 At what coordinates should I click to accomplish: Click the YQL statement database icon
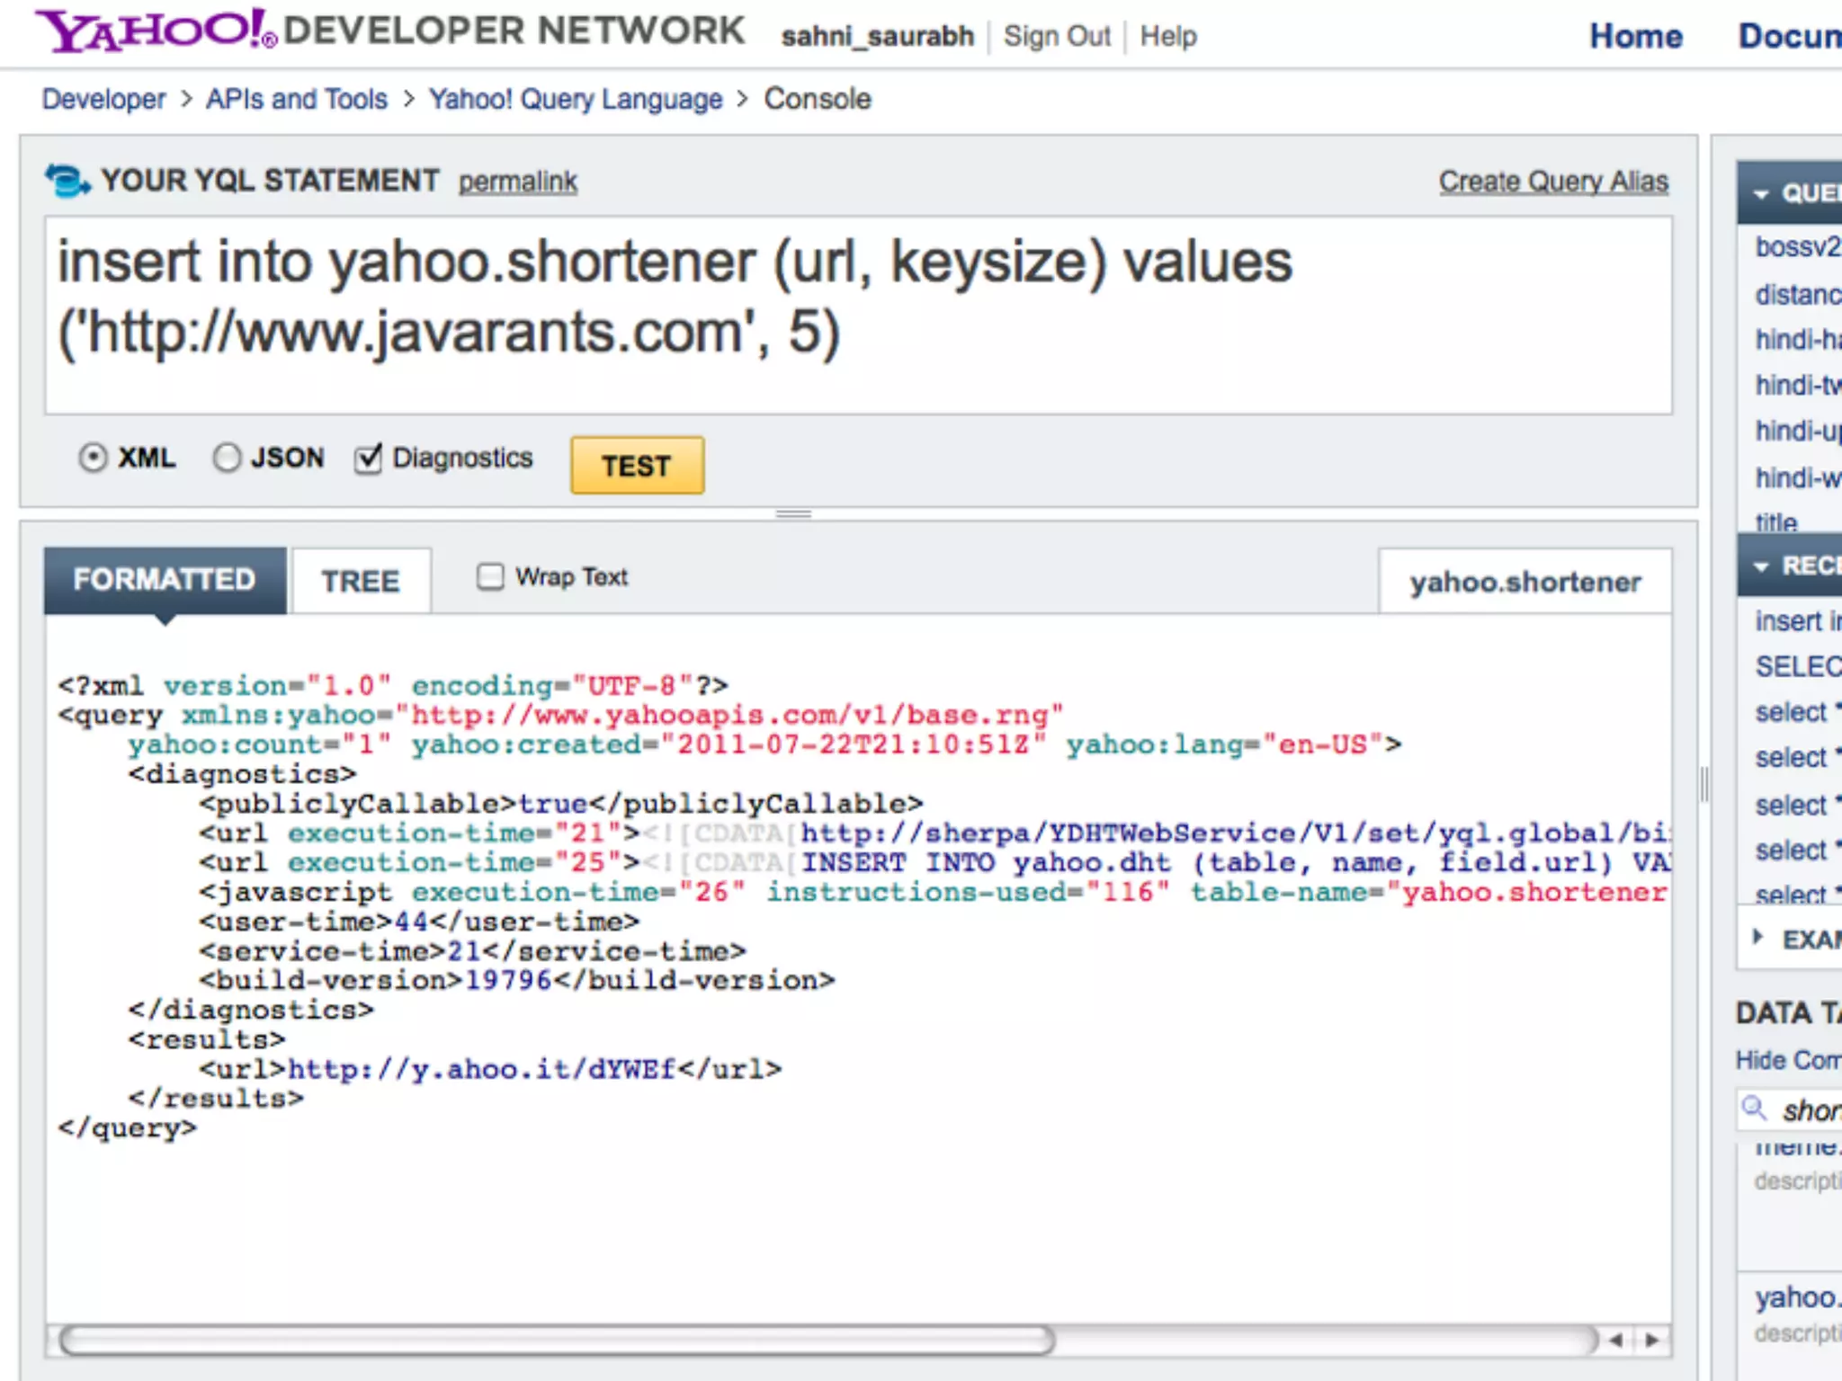[67, 181]
